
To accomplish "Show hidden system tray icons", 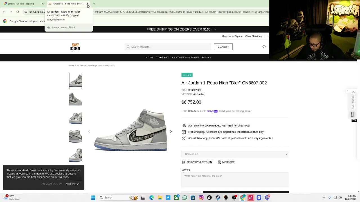I will tap(323, 198).
